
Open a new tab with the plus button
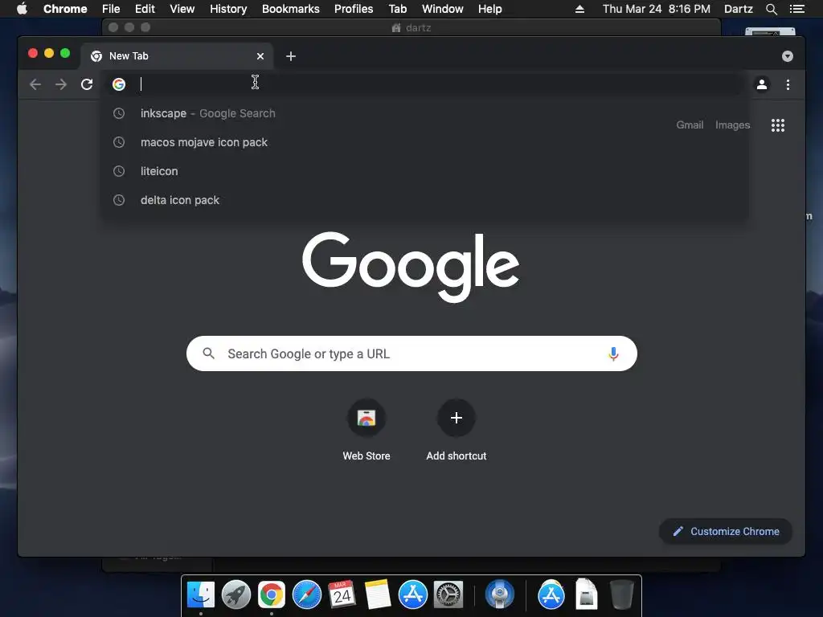tap(291, 56)
